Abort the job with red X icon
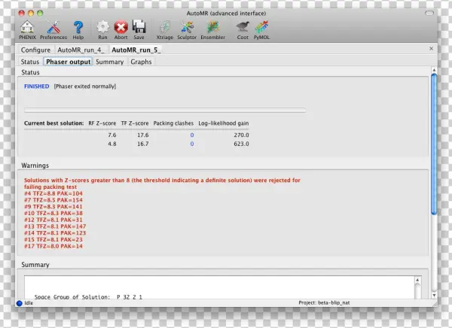This screenshot has height=328, width=452. coord(121,29)
